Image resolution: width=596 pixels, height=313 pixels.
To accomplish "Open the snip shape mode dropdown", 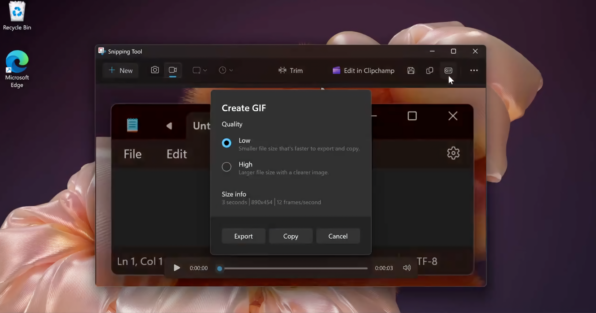I will click(x=199, y=70).
